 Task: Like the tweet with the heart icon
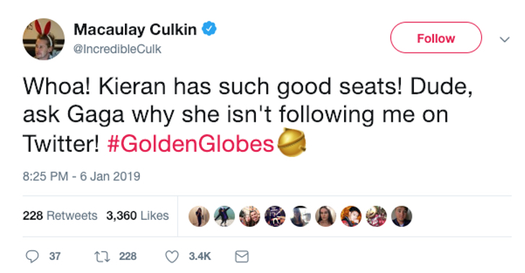(172, 256)
